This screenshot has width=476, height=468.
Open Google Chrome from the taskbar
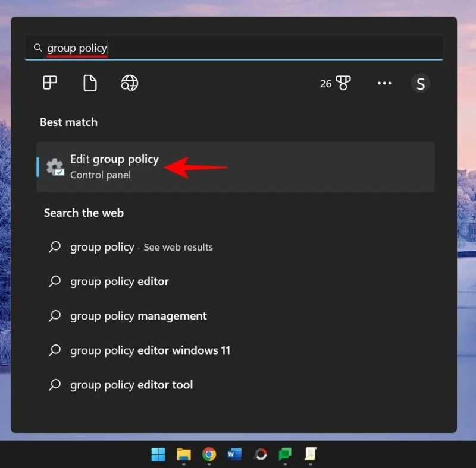coord(209,454)
